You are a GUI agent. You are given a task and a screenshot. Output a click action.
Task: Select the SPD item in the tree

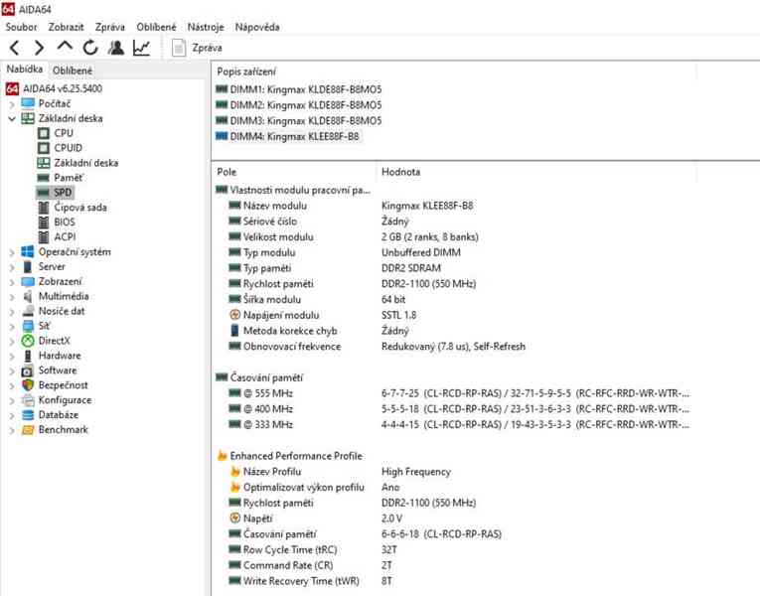(56, 193)
